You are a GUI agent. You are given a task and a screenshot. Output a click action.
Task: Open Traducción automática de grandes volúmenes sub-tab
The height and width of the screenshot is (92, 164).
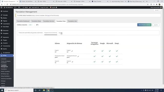pyautogui.click(x=31, y=33)
